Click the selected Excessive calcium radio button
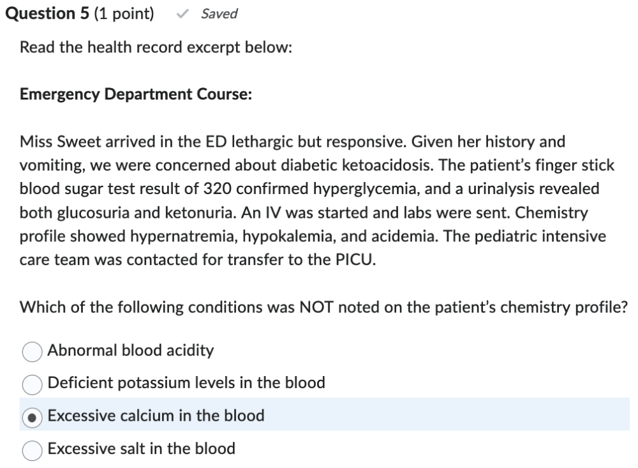This screenshot has height=468, width=638. coord(32,416)
